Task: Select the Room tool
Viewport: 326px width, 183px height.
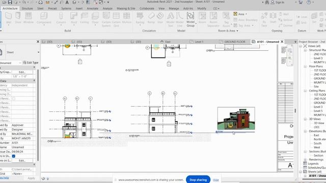Action: coord(202,18)
